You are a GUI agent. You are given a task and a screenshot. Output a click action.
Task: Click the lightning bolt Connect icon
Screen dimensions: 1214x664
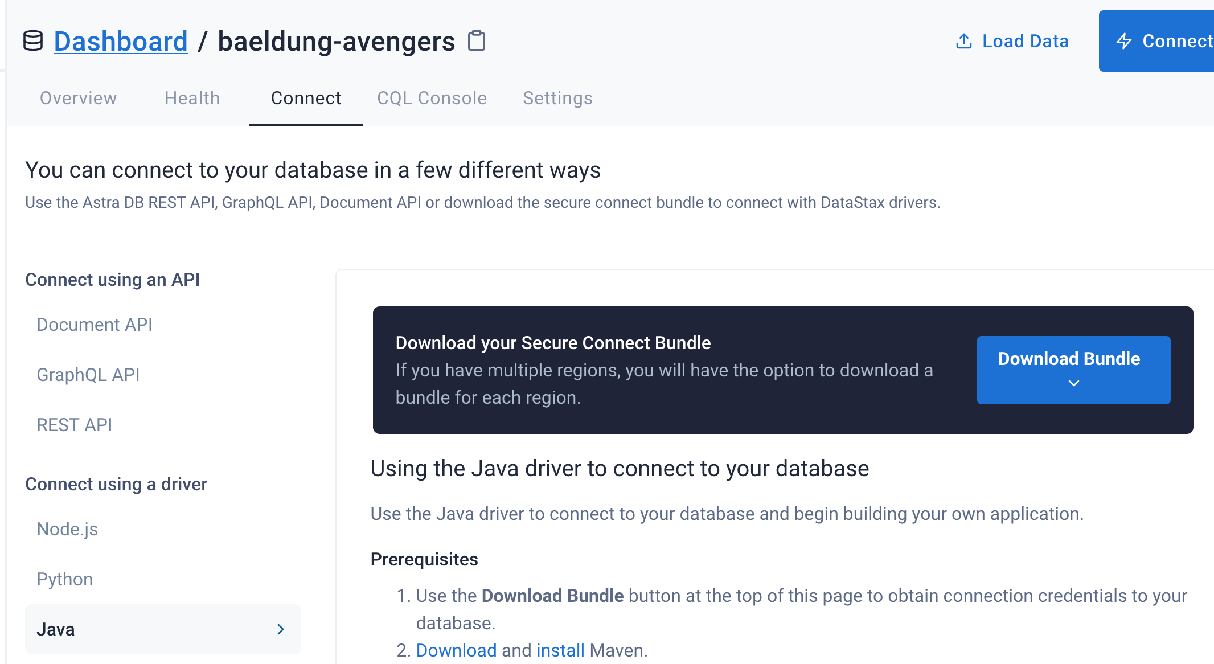[1124, 41]
